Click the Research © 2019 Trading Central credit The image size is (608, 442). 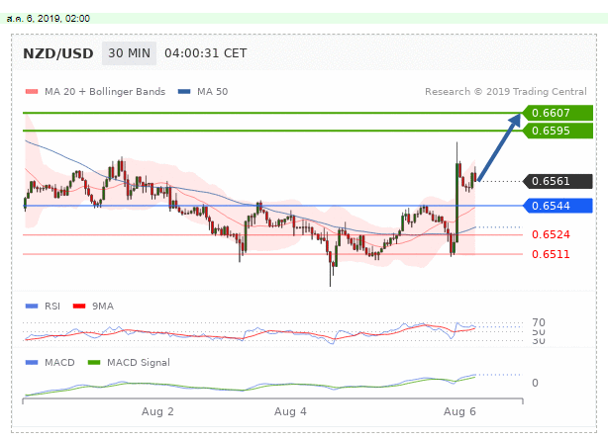pyautogui.click(x=506, y=92)
